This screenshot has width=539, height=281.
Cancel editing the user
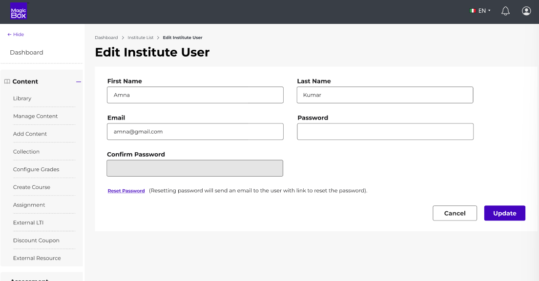455,213
